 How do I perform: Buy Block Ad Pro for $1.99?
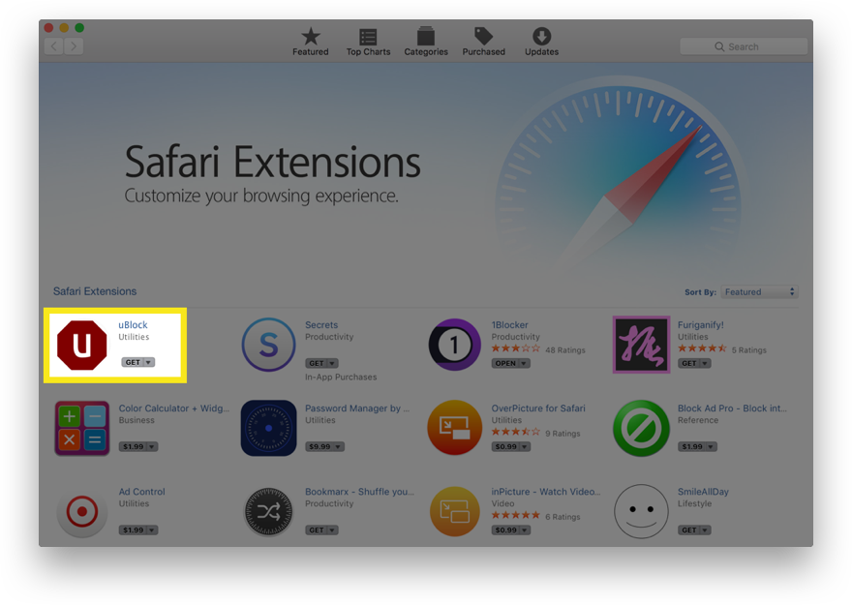coord(692,447)
